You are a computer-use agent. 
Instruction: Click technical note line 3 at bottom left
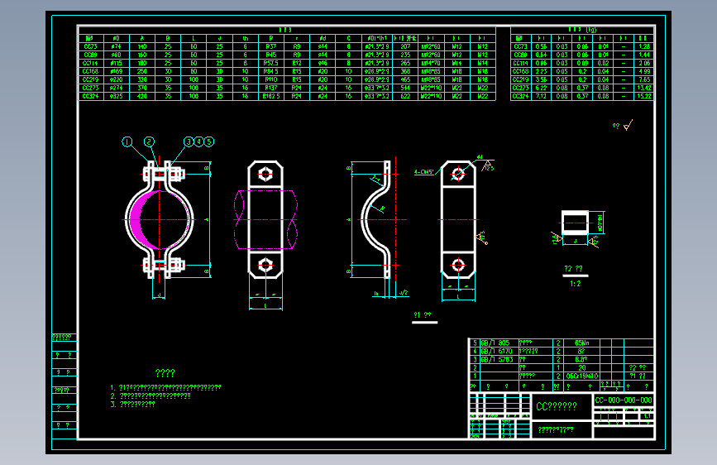132,405
